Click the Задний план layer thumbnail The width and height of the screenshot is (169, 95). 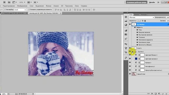click(134, 74)
